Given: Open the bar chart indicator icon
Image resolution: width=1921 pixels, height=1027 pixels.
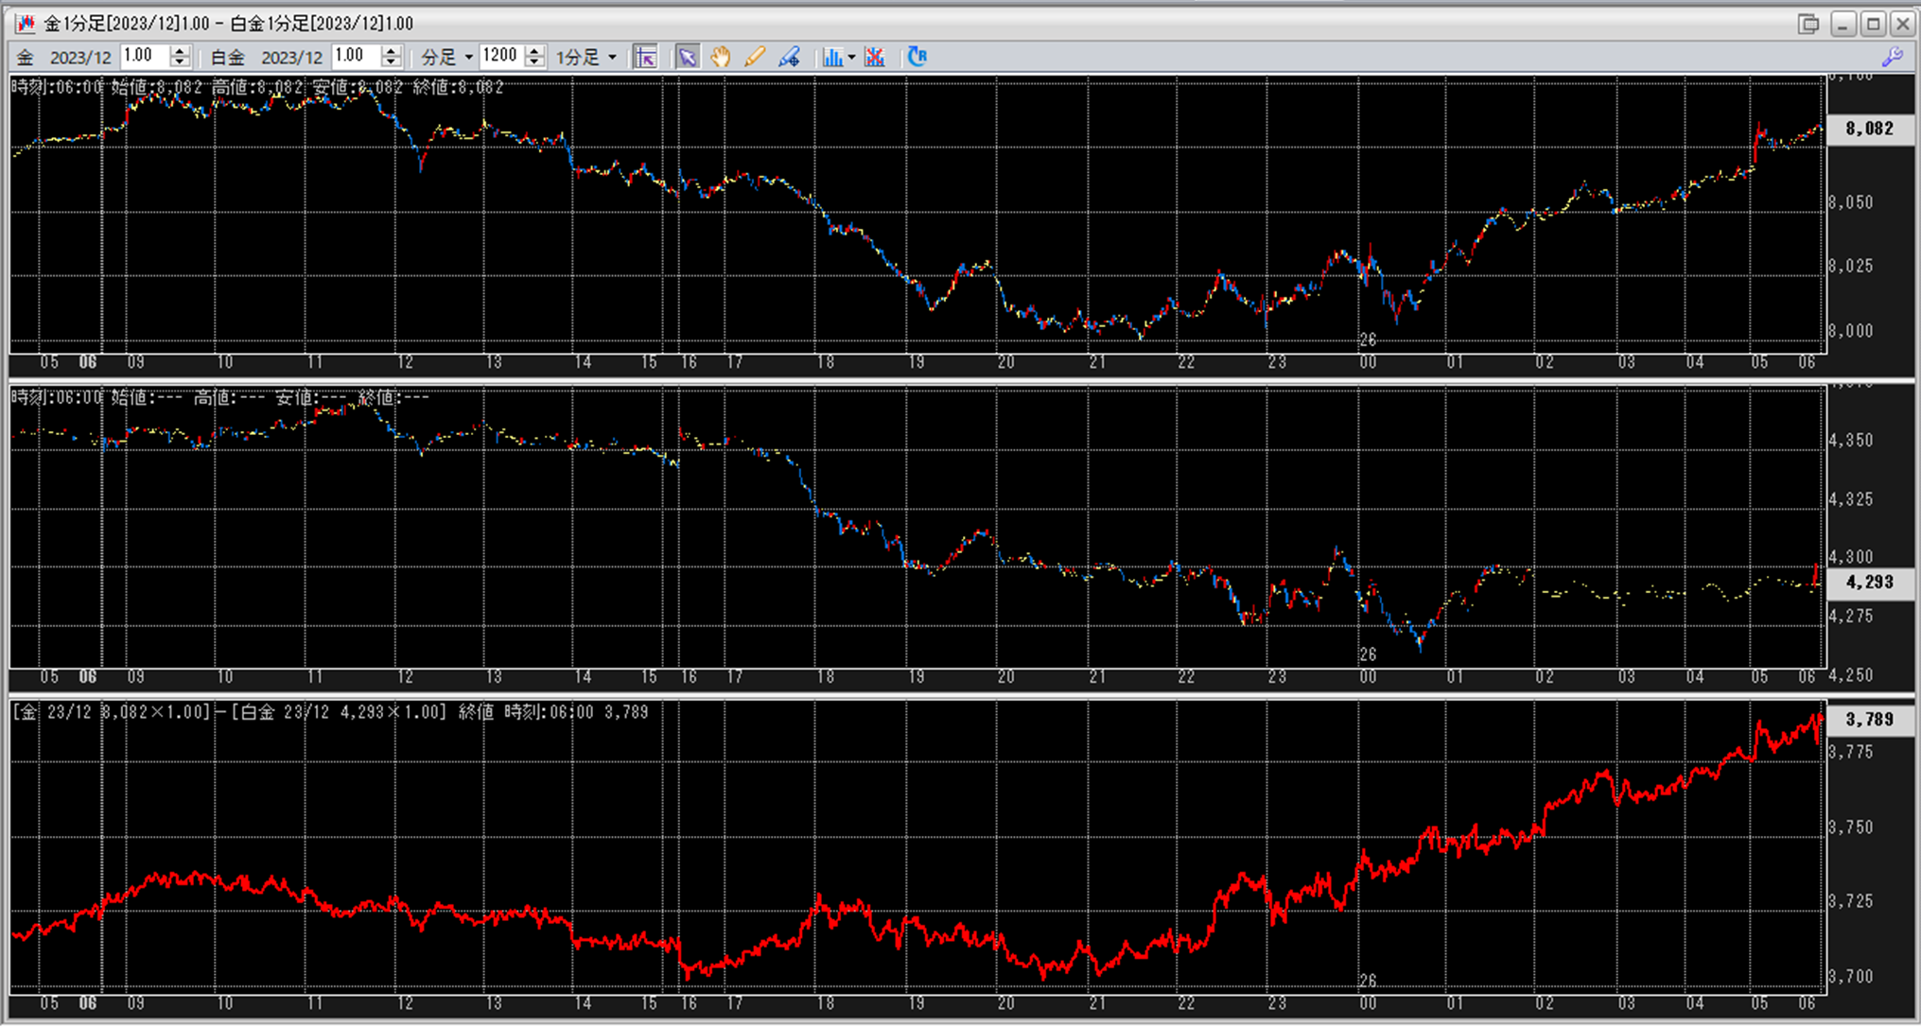Looking at the screenshot, I should tap(831, 57).
